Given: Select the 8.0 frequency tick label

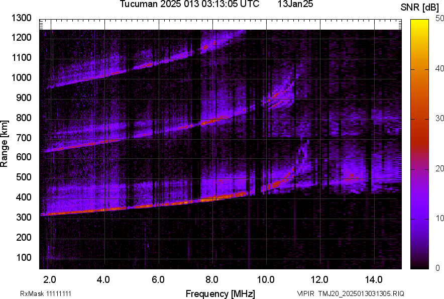Looking at the screenshot, I should point(212,279).
